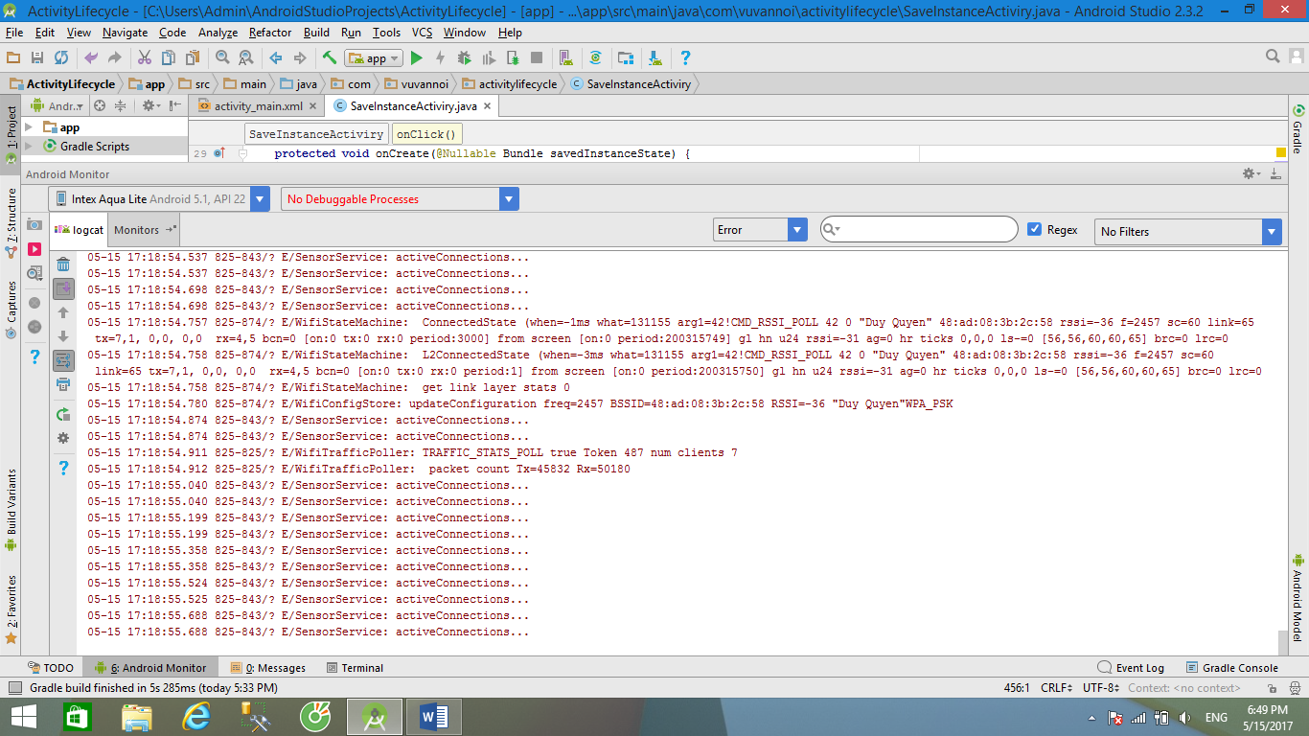This screenshot has width=1309, height=736.
Task: Print the log with the printer icon
Action: [x=63, y=384]
